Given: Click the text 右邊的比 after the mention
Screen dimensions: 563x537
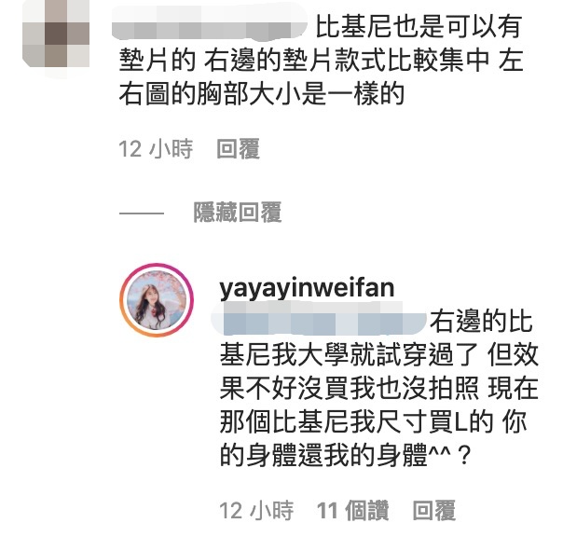Looking at the screenshot, I should click(480, 321).
